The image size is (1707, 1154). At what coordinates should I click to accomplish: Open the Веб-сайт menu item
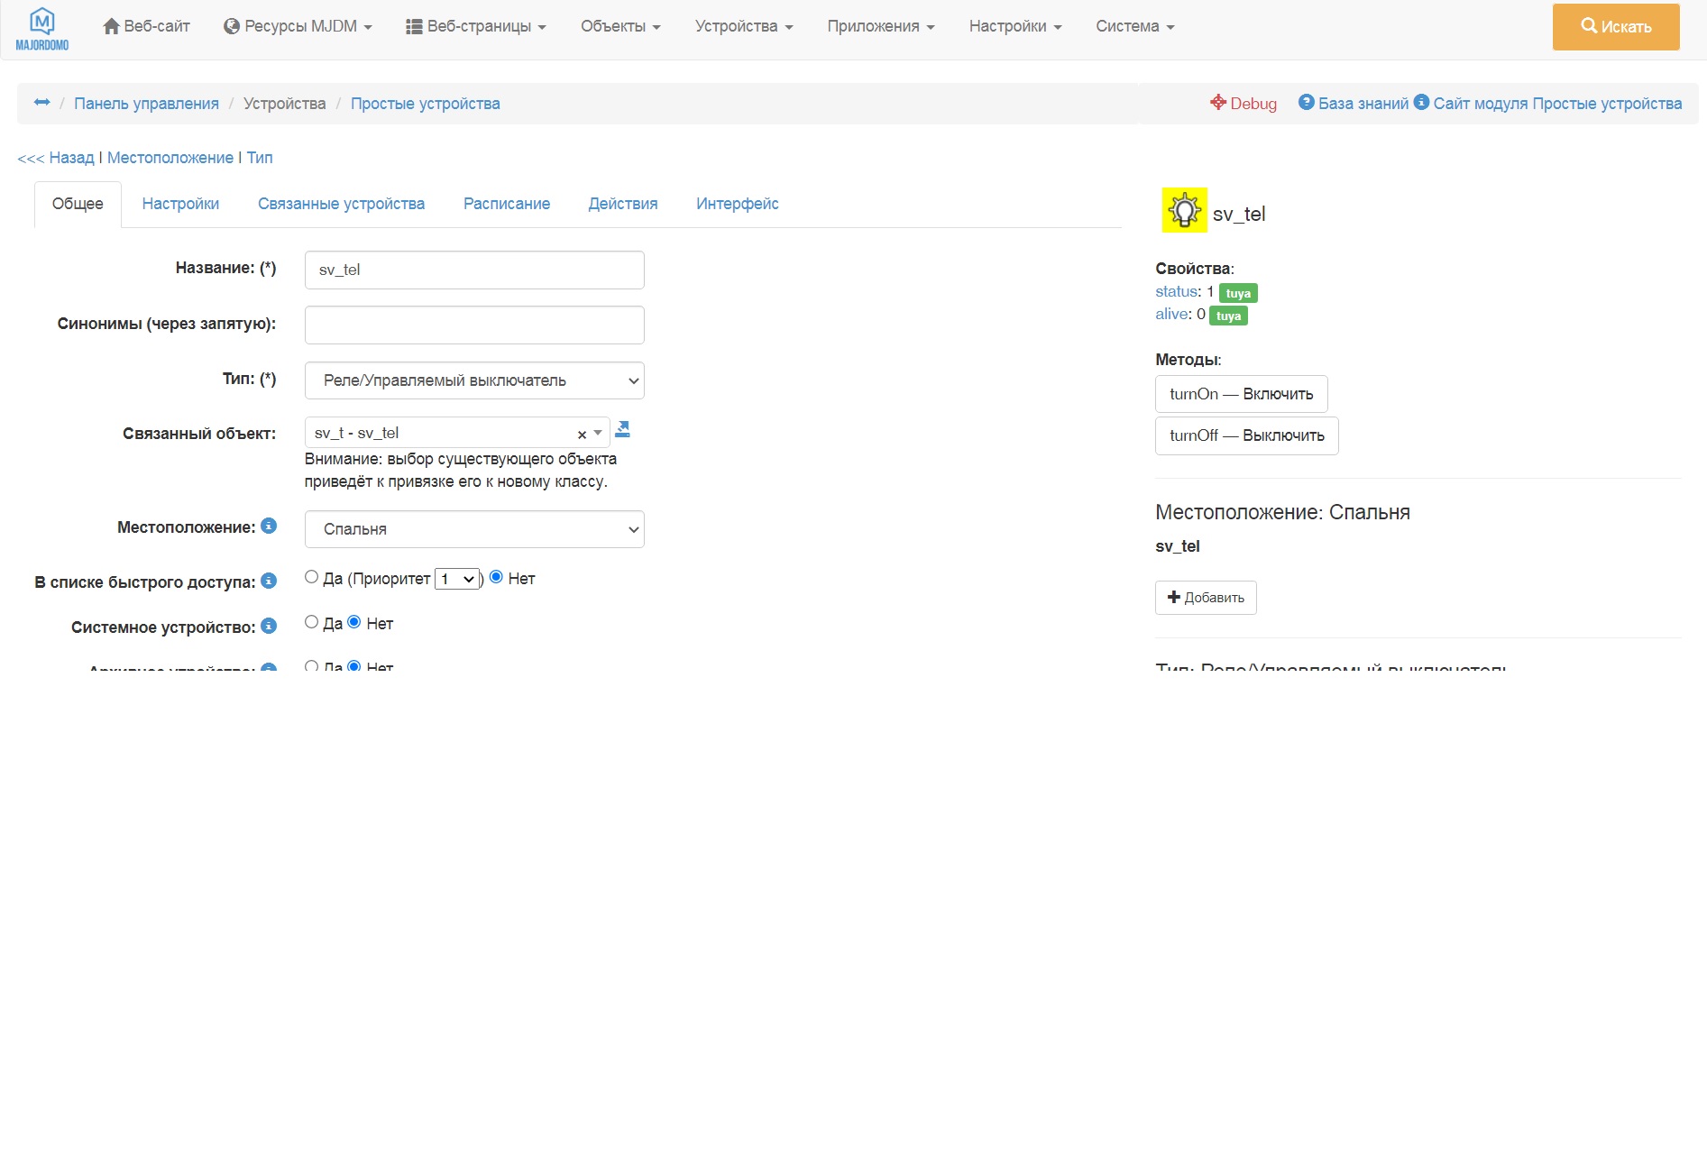coord(147,27)
